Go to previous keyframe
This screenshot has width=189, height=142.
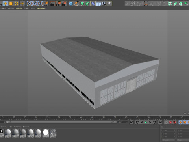pyautogui.click(x=137, y=122)
